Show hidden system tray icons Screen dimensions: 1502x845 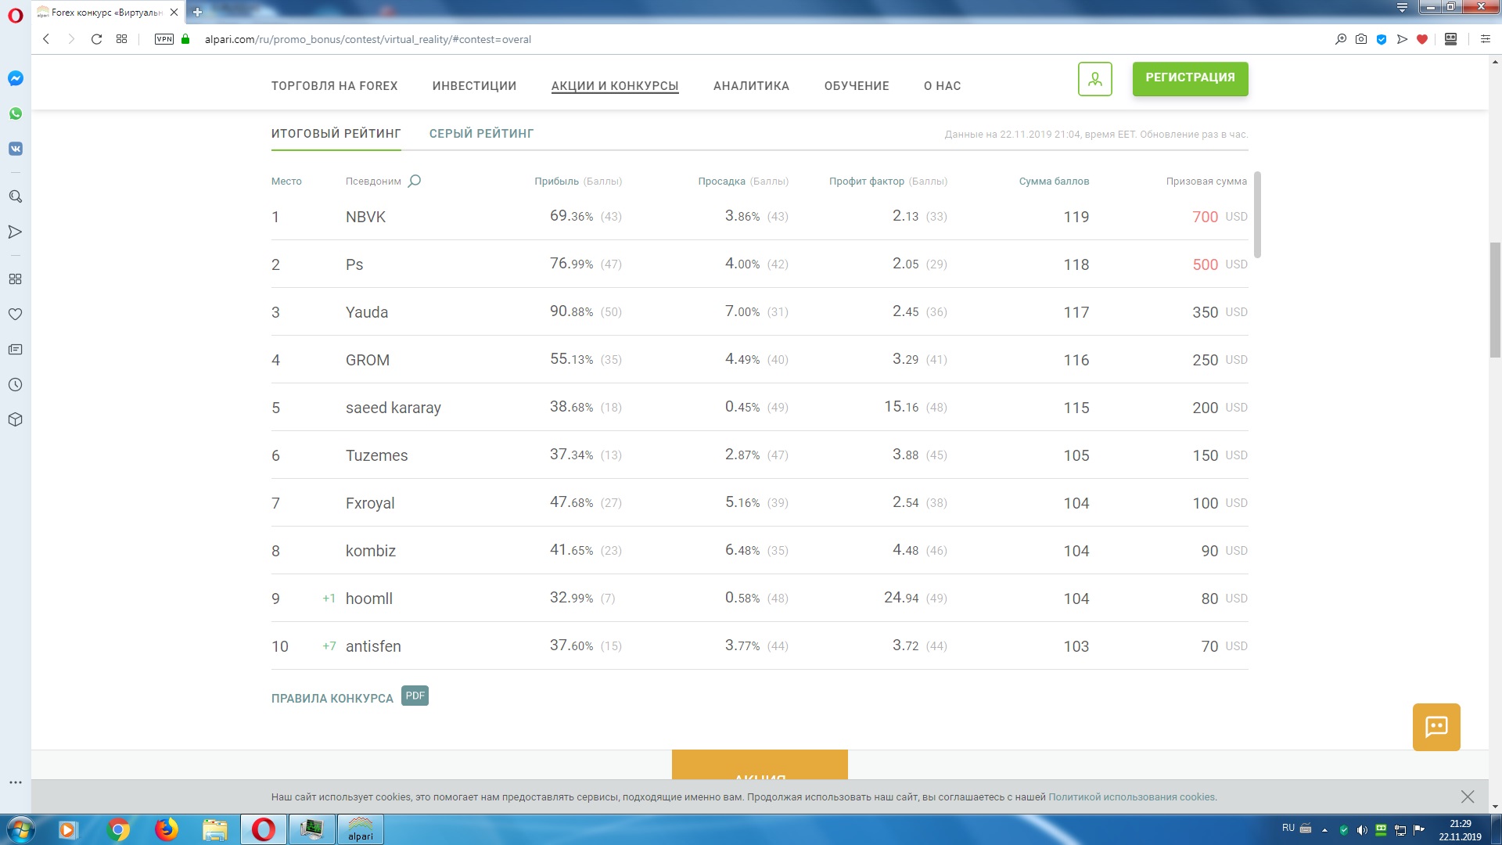tap(1324, 830)
